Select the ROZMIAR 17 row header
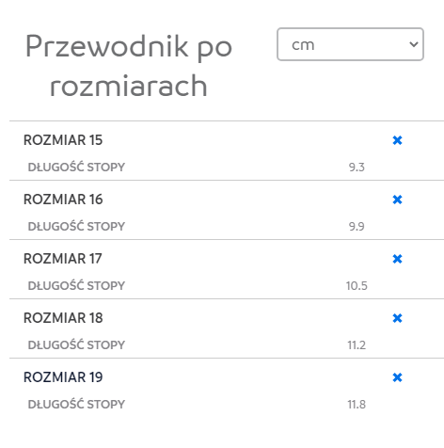 (x=63, y=259)
